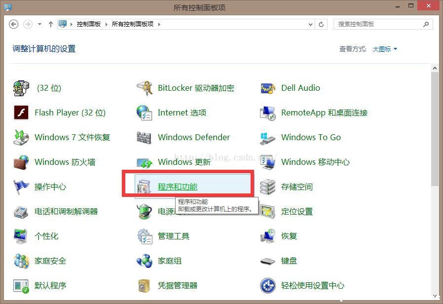Click the 搜索控制面板 search field
443x304 pixels.
click(383, 24)
